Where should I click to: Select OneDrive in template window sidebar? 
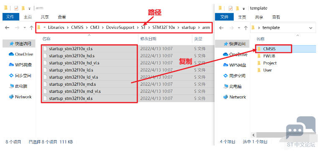235,54
